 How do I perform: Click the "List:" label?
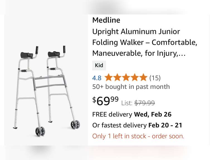[x=127, y=103]
